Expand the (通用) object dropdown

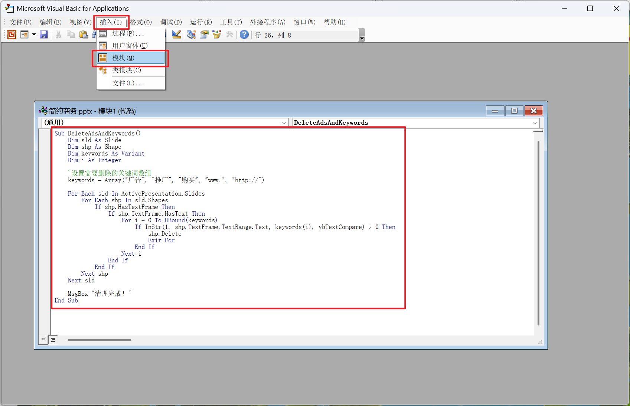[x=283, y=123]
